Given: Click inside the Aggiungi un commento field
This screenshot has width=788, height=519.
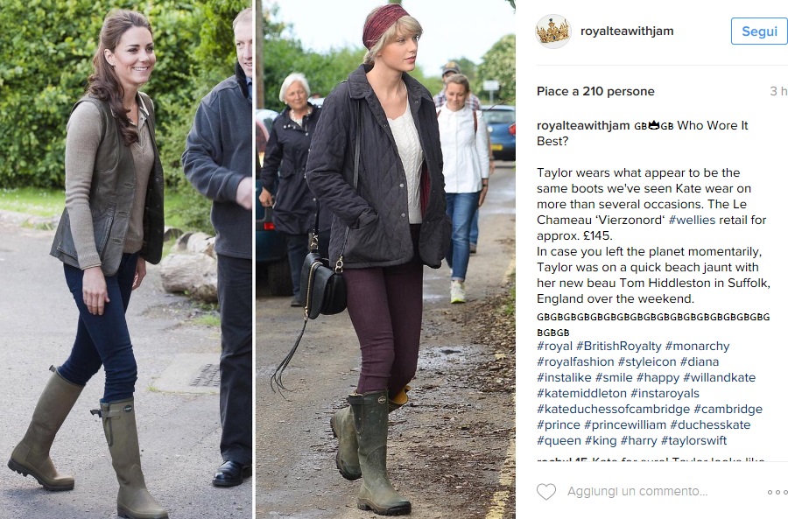Looking at the screenshot, I should click(x=637, y=491).
